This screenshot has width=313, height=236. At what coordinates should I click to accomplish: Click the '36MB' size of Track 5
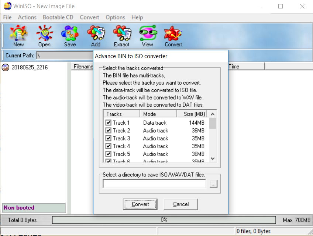click(198, 154)
